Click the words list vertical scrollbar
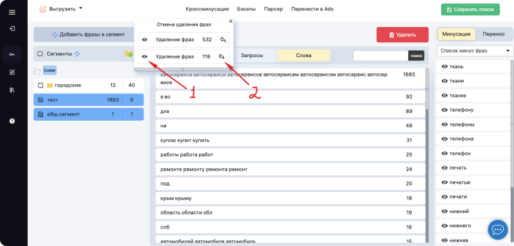Screen dimensions: 514x246 [x=427, y=89]
